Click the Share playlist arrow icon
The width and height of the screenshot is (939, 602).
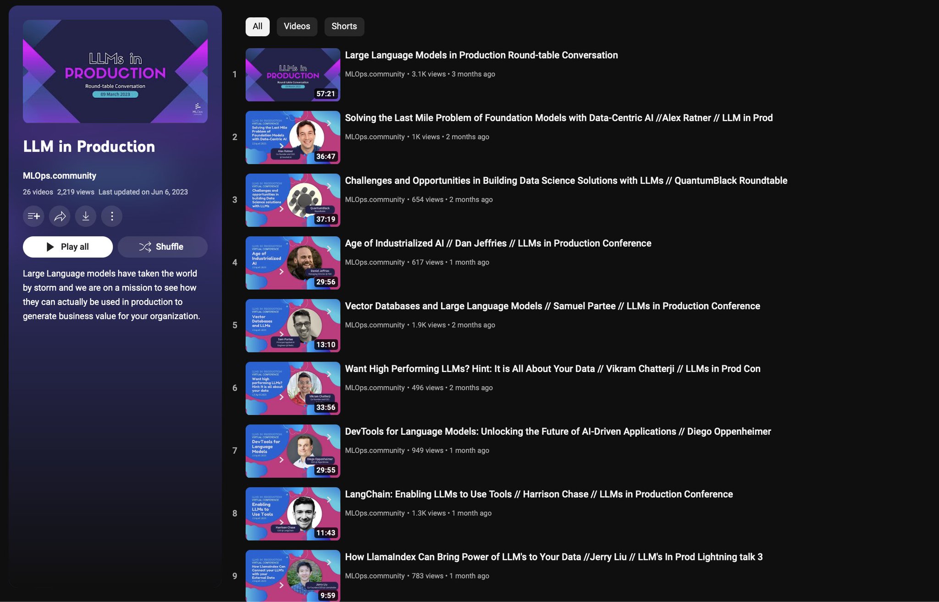coord(60,216)
